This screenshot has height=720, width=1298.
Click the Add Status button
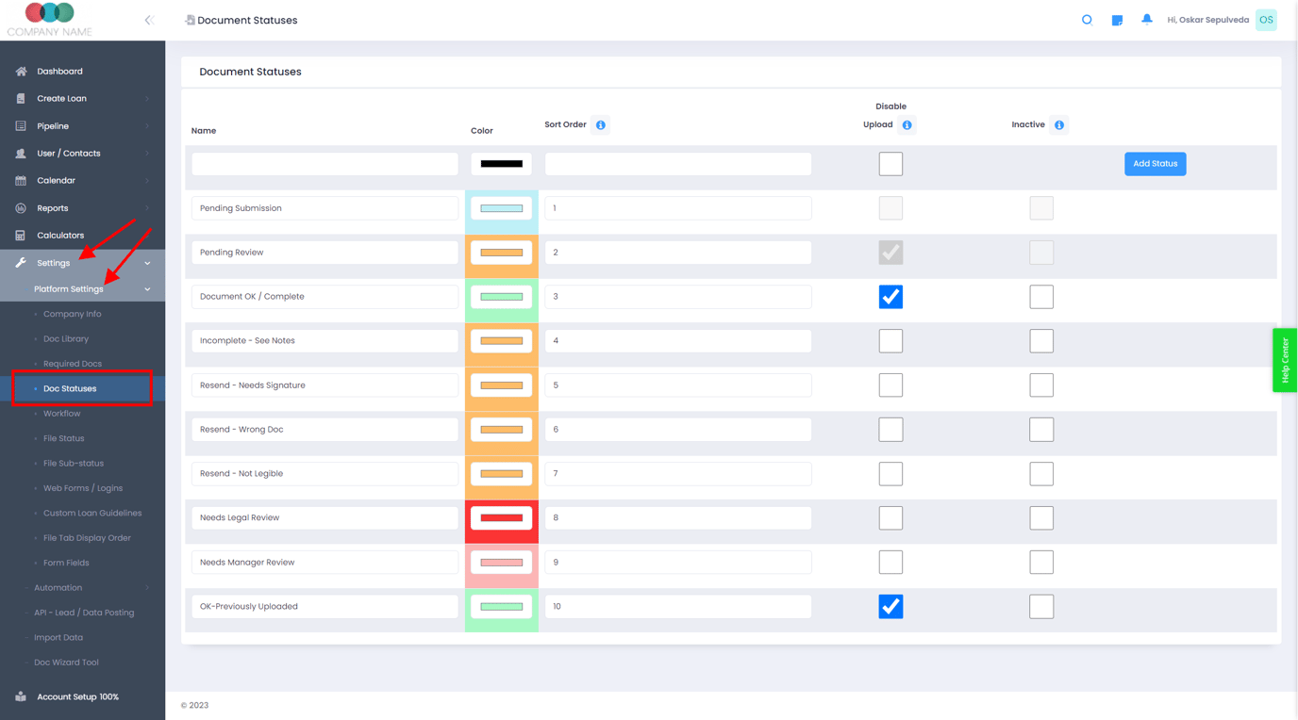pyautogui.click(x=1155, y=164)
